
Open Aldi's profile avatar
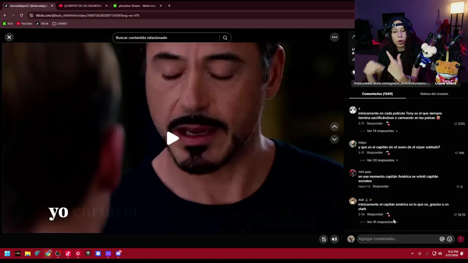tap(352, 201)
